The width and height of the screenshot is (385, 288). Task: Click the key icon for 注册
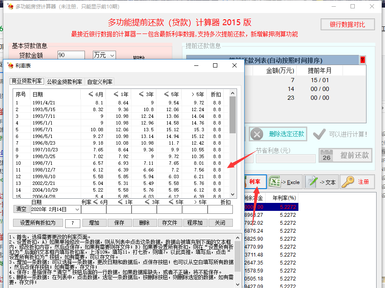(x=348, y=182)
